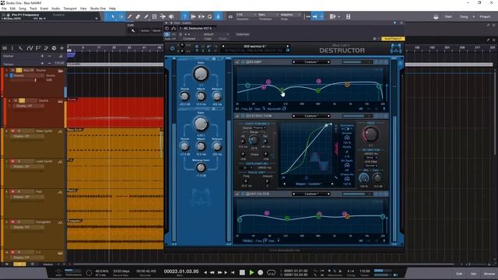Open the Project page button
Screen dimensions: 498x280
(x=485, y=16)
